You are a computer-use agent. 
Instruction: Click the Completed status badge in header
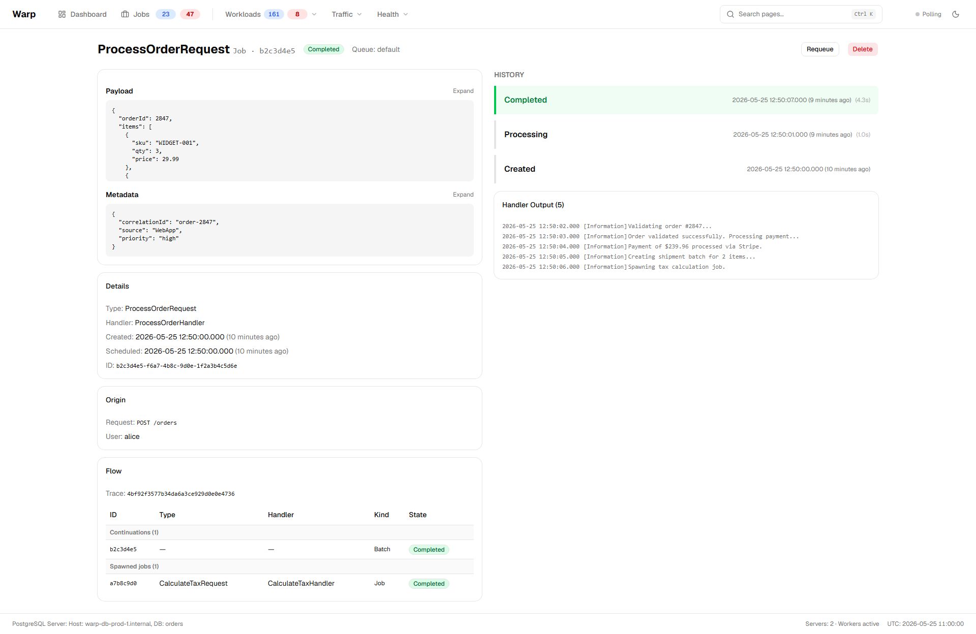coord(323,49)
